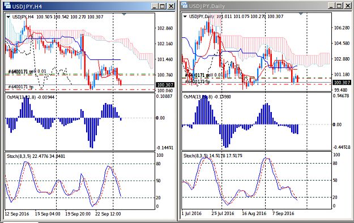
Task: Click the 100.307 price tag in Daily chart
Action: point(342,83)
